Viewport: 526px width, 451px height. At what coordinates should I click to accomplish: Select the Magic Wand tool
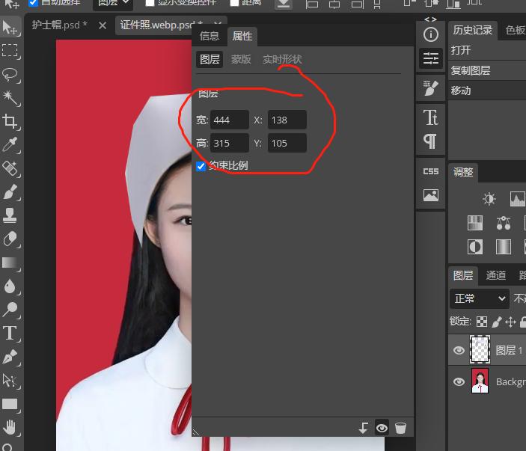10,97
